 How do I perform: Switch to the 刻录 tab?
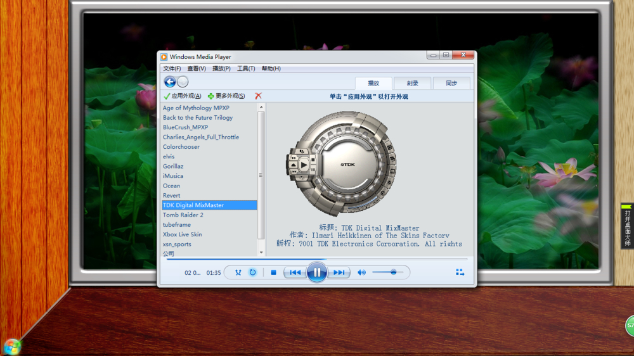[412, 83]
